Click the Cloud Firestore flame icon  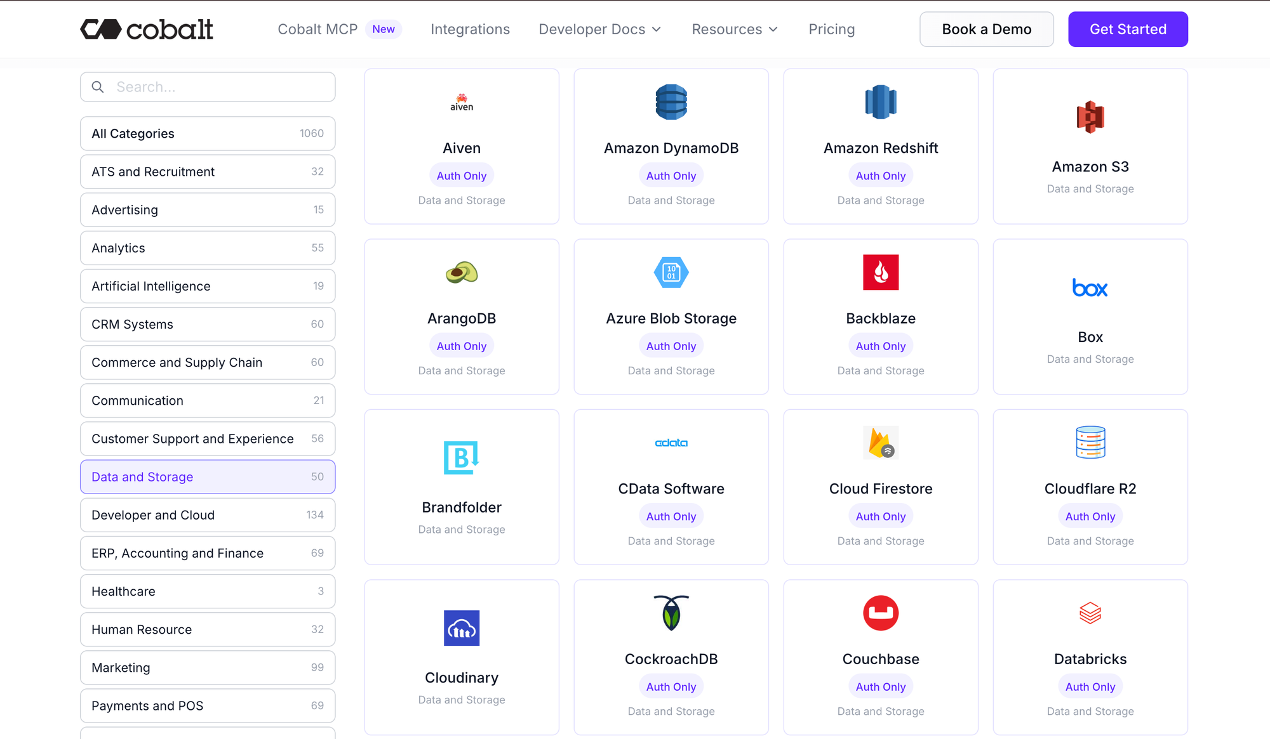(881, 443)
